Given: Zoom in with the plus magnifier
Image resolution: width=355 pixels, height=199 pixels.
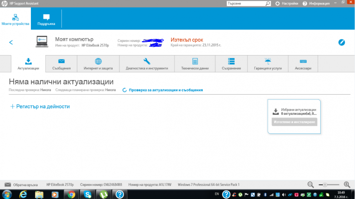Looking at the screenshot, I should point(347,185).
